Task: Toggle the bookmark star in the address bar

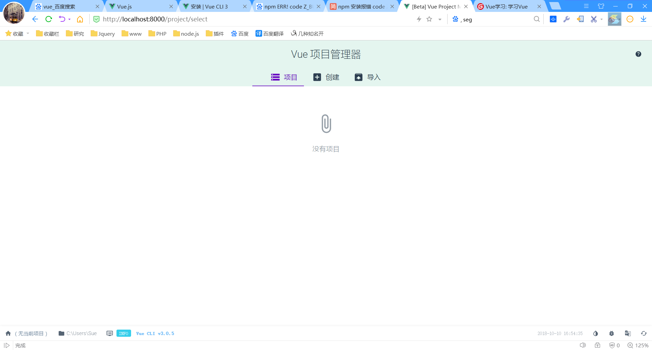Action: [x=429, y=19]
